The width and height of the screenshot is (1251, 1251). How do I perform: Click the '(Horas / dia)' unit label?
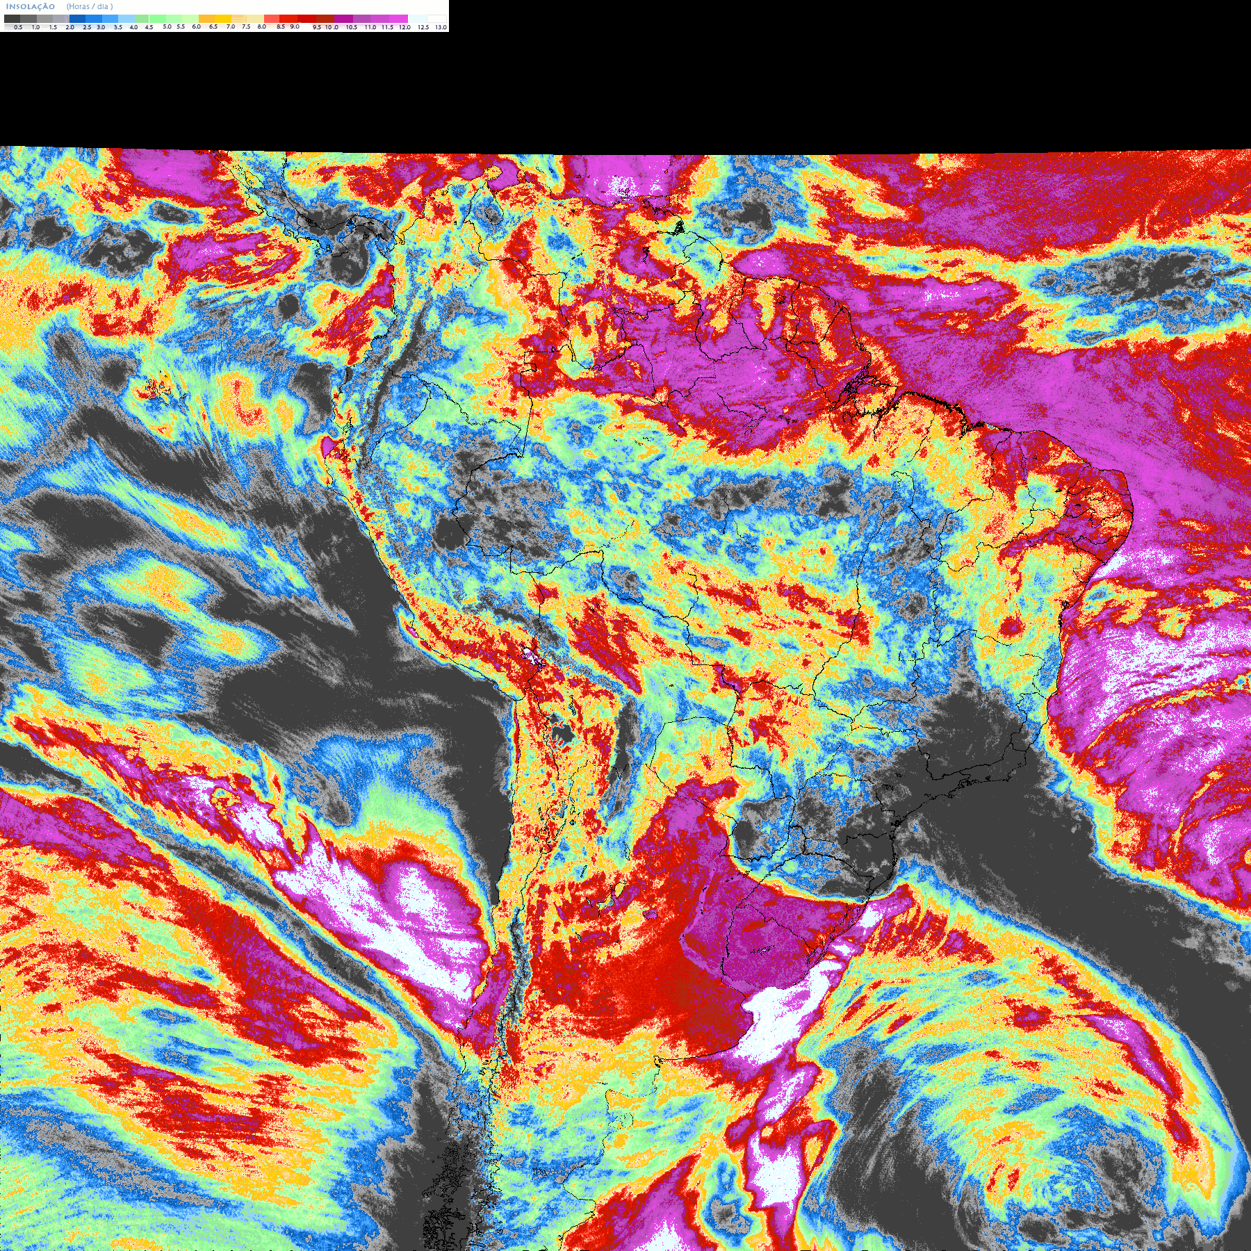[90, 6]
